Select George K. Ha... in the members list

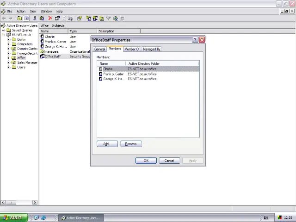click(x=113, y=79)
